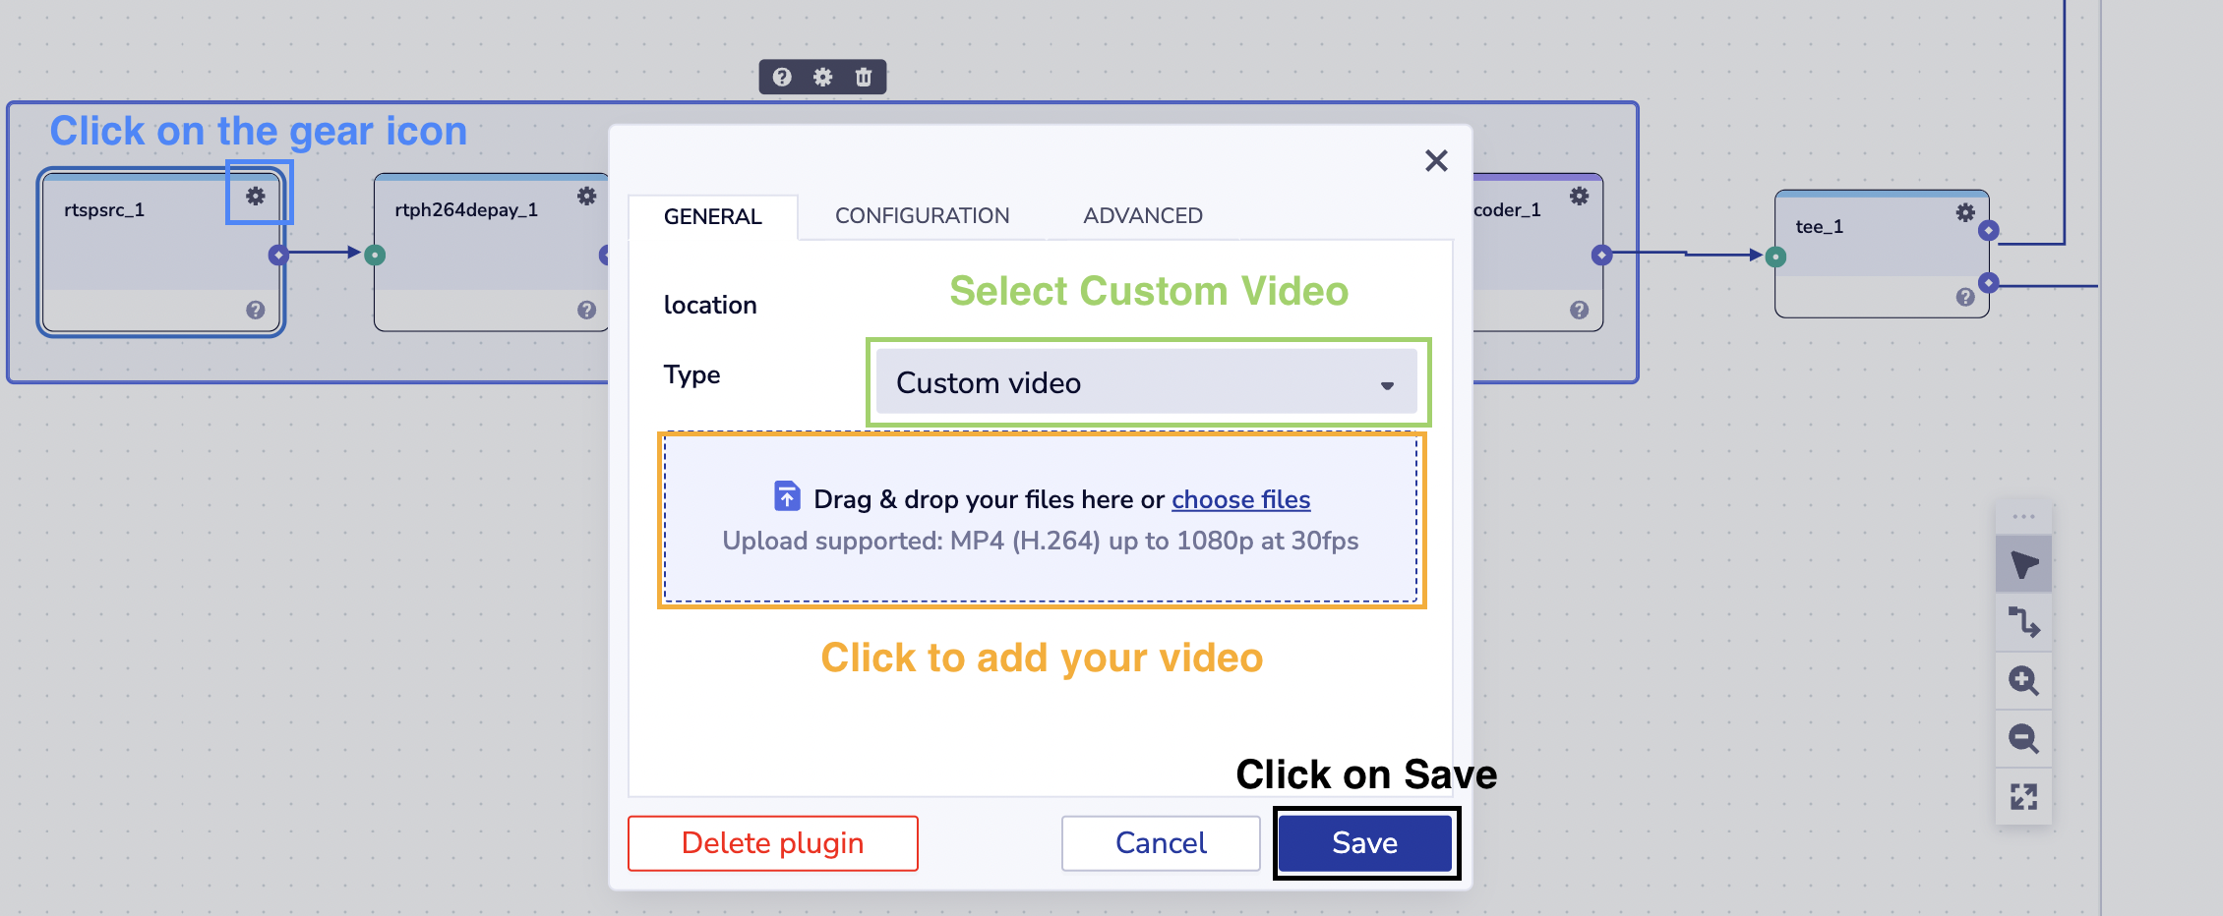This screenshot has height=916, width=2223.
Task: Click the choose files link
Action: (x=1240, y=499)
